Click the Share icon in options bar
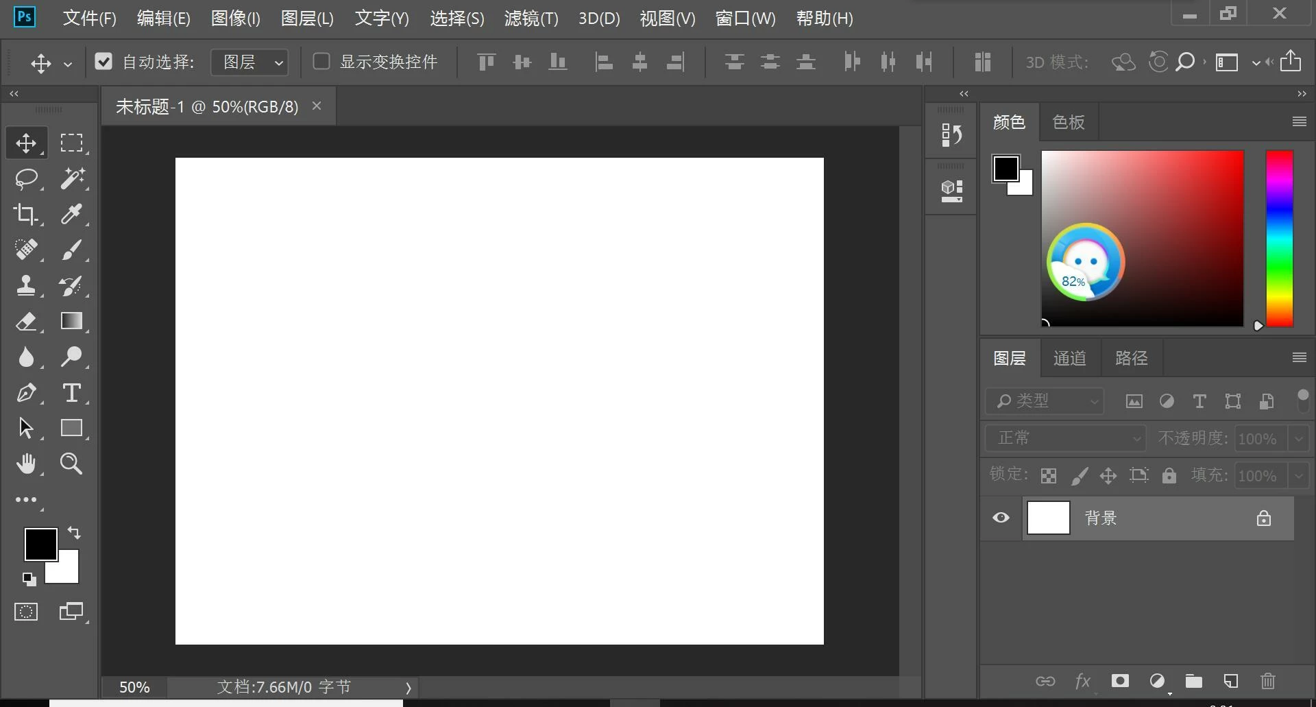1316x707 pixels. point(1291,61)
